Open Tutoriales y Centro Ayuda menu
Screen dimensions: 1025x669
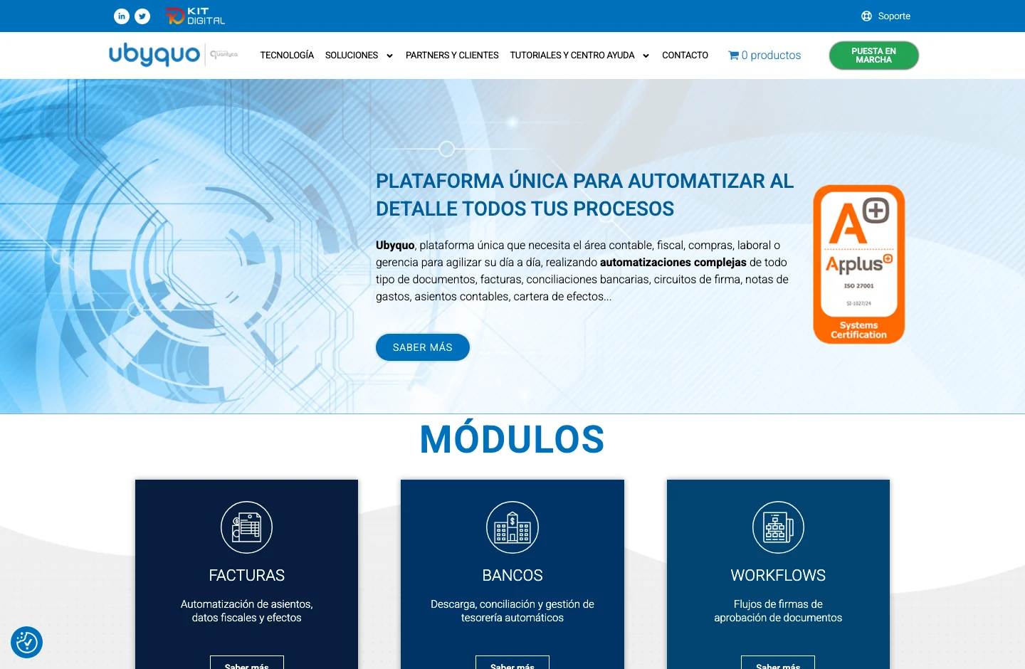(572, 55)
